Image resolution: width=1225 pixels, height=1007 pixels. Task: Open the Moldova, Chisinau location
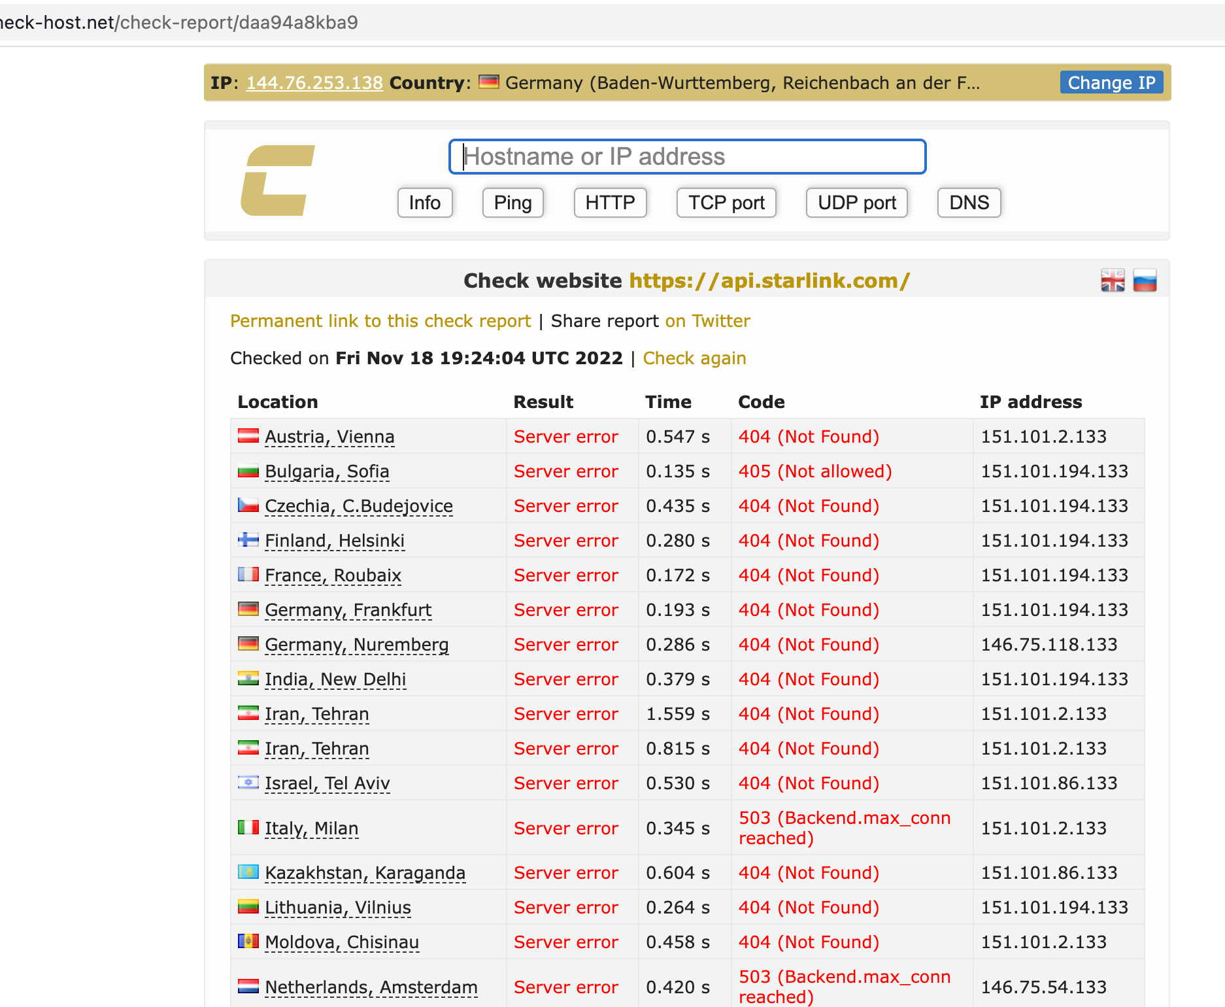[x=342, y=942]
